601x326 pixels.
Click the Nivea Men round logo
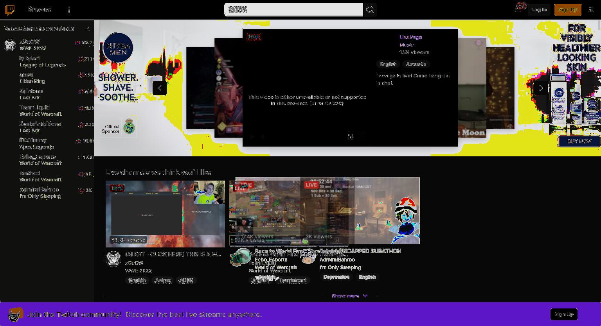tap(118, 48)
